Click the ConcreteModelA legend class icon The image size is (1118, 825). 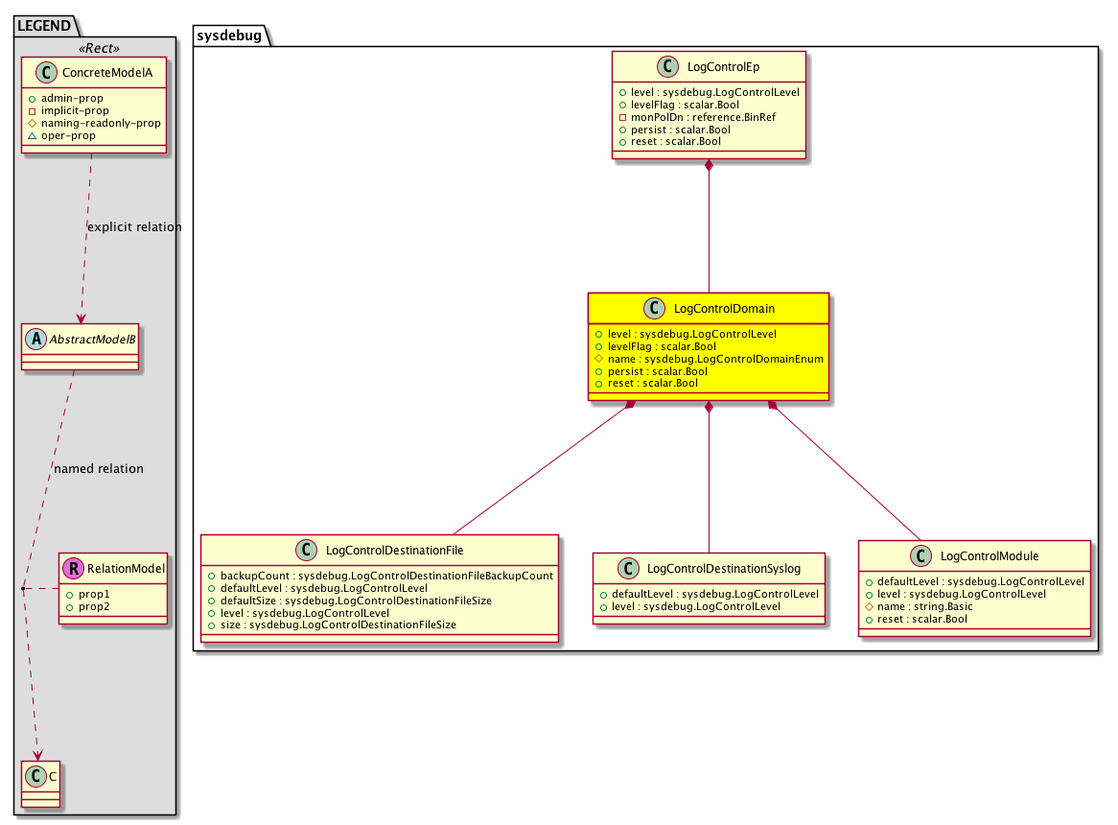[44, 72]
